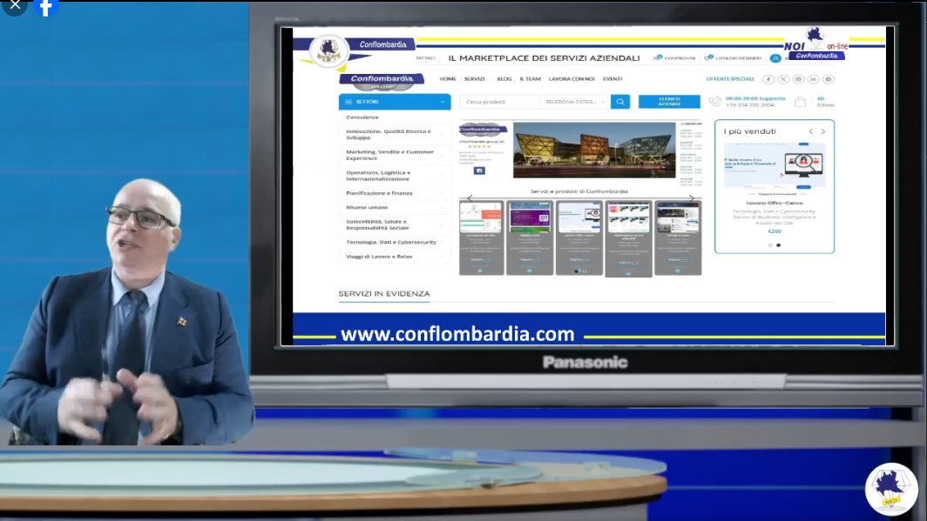This screenshot has width=927, height=521.
Task: Select the Consulenze category
Action: point(362,117)
